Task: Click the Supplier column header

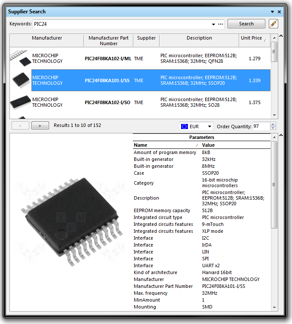Action: (x=146, y=40)
